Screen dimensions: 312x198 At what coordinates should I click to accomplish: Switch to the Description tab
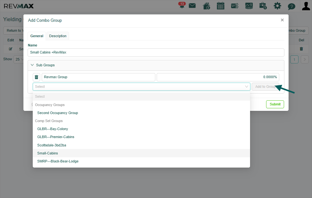pos(58,36)
